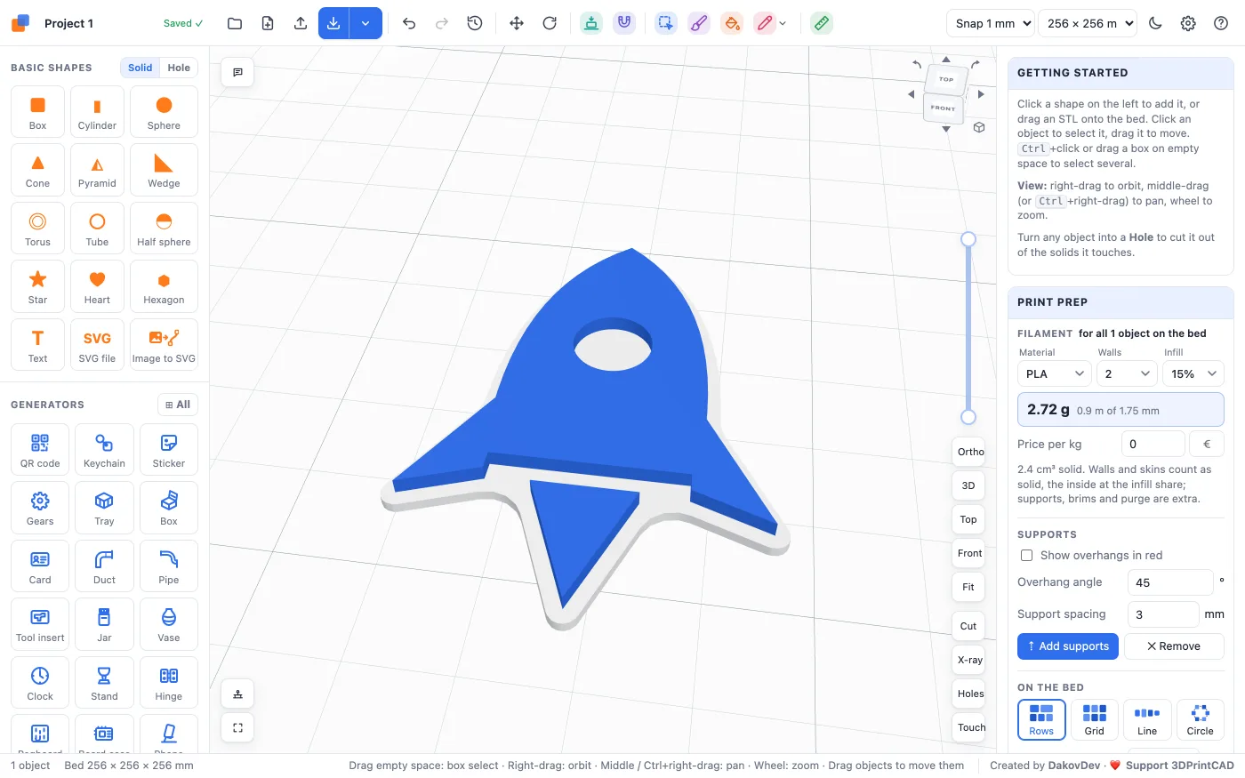The image size is (1245, 778).
Task: Insert a Heart shape
Action: click(x=97, y=285)
